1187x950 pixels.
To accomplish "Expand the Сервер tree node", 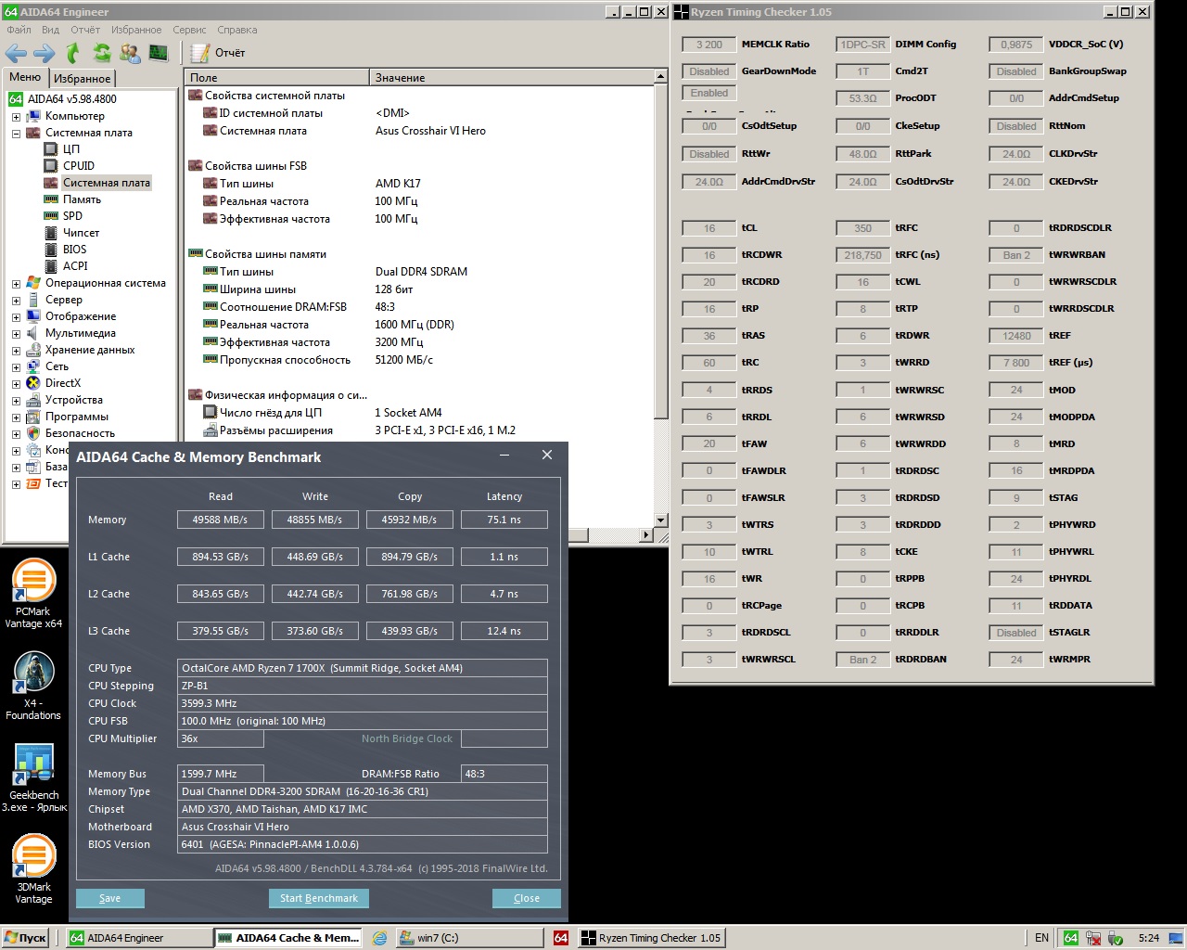I will click(x=16, y=301).
